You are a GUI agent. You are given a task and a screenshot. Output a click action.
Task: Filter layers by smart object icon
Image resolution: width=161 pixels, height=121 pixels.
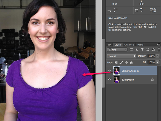click(x=153, y=50)
